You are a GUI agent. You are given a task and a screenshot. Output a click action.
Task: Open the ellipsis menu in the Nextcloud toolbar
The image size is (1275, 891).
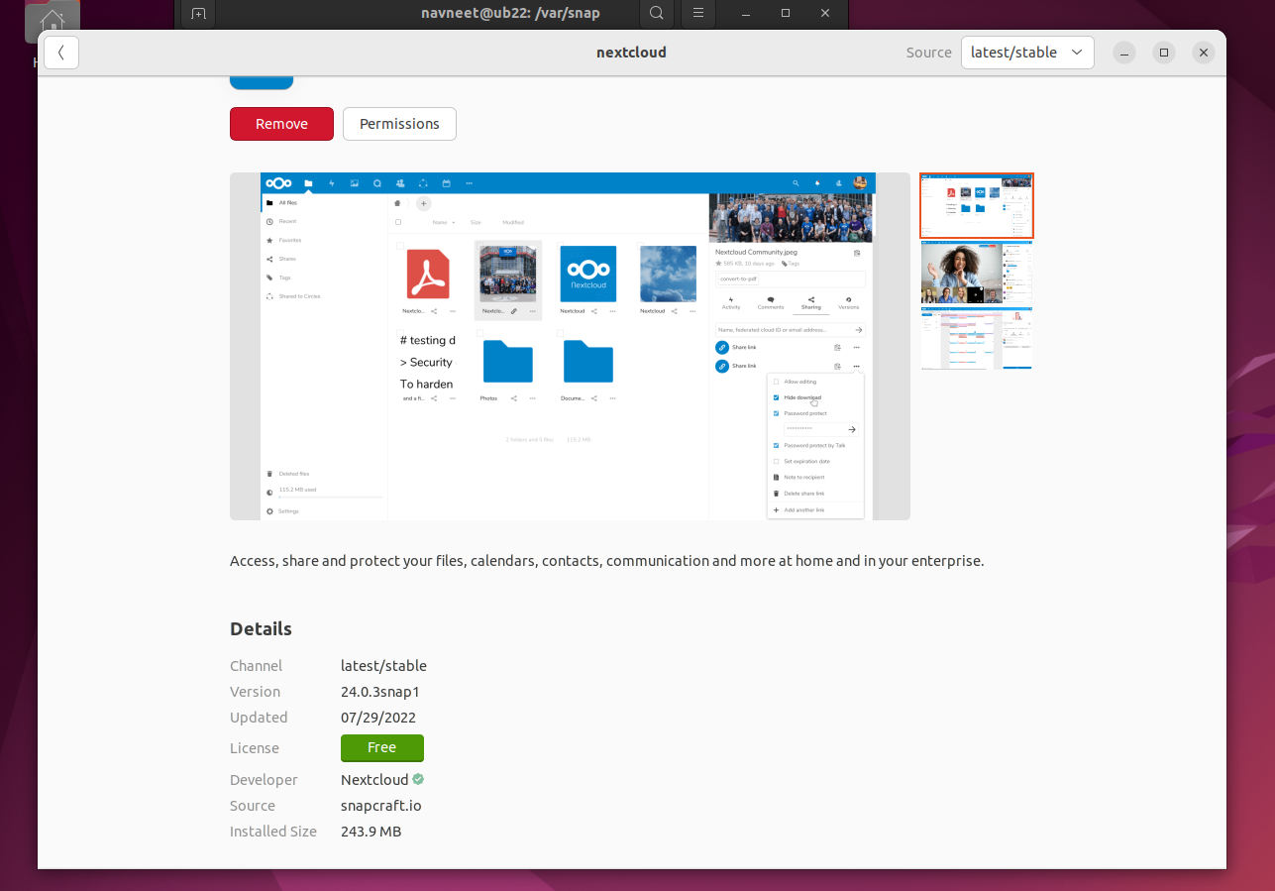click(469, 182)
